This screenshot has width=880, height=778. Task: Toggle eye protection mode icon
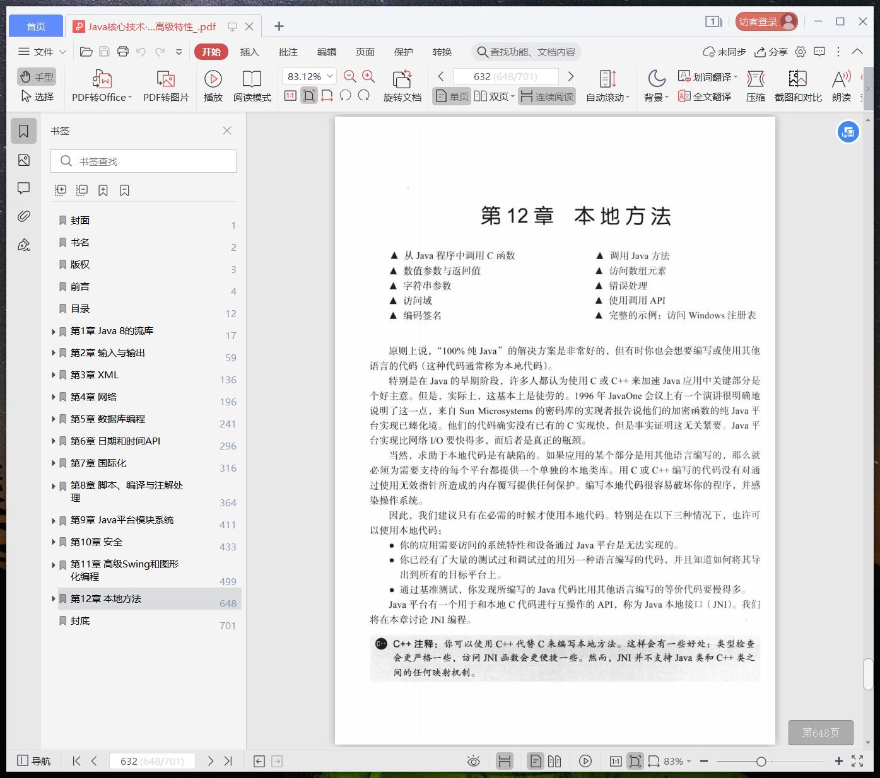tap(473, 761)
